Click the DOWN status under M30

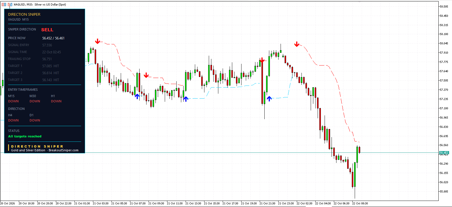(35, 101)
